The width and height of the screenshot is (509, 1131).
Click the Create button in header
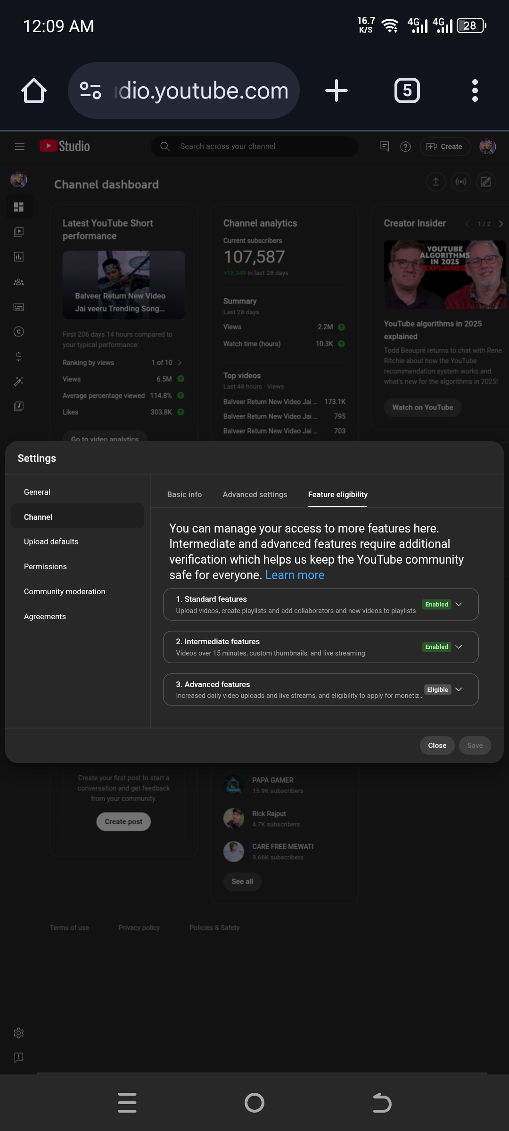pyautogui.click(x=445, y=147)
